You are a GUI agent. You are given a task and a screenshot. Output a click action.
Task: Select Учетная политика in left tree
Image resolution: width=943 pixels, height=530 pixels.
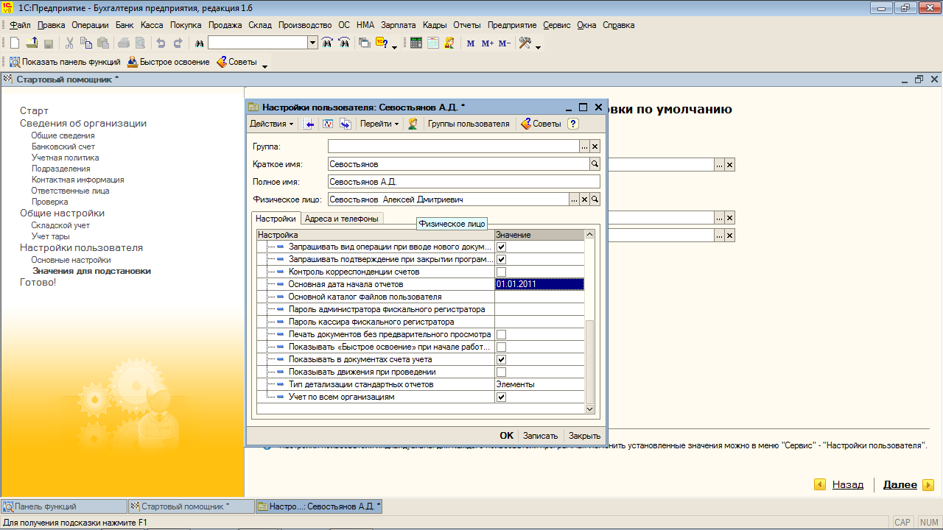coord(65,158)
